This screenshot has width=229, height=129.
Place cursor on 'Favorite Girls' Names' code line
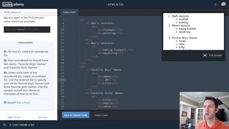coord(104,93)
